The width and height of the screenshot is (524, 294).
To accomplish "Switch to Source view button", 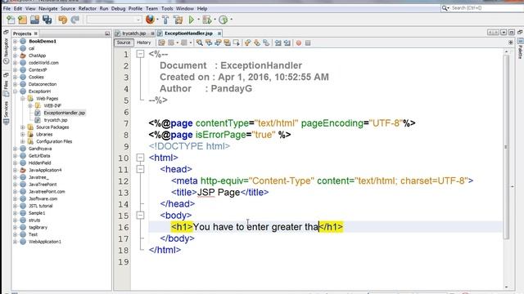I will [x=124, y=42].
